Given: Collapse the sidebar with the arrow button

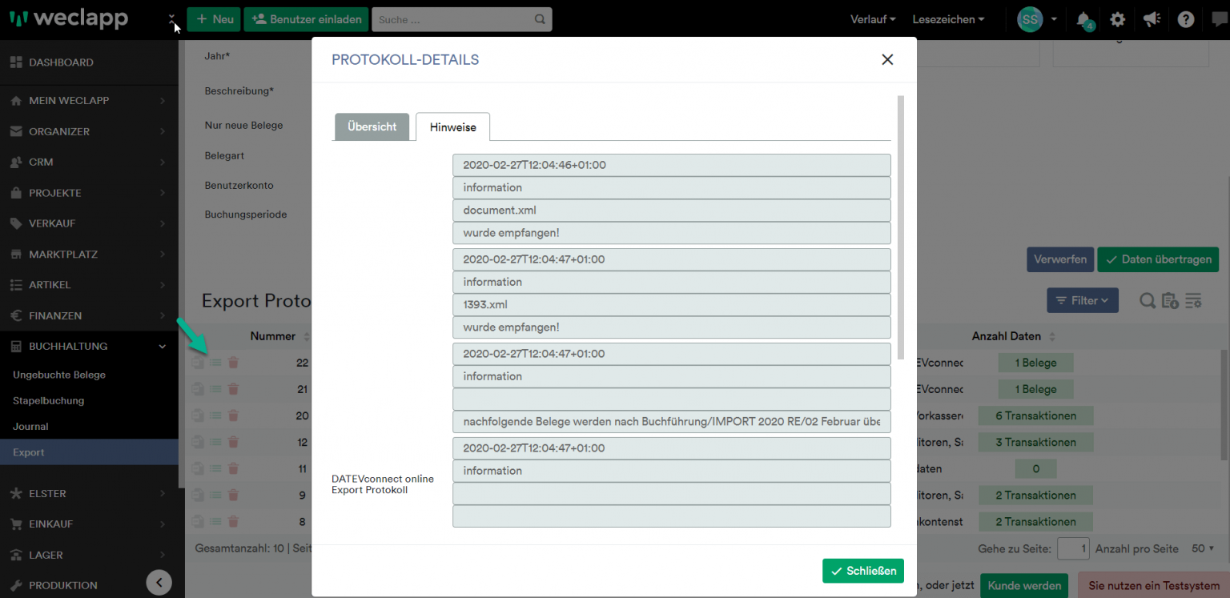Looking at the screenshot, I should click(x=159, y=582).
